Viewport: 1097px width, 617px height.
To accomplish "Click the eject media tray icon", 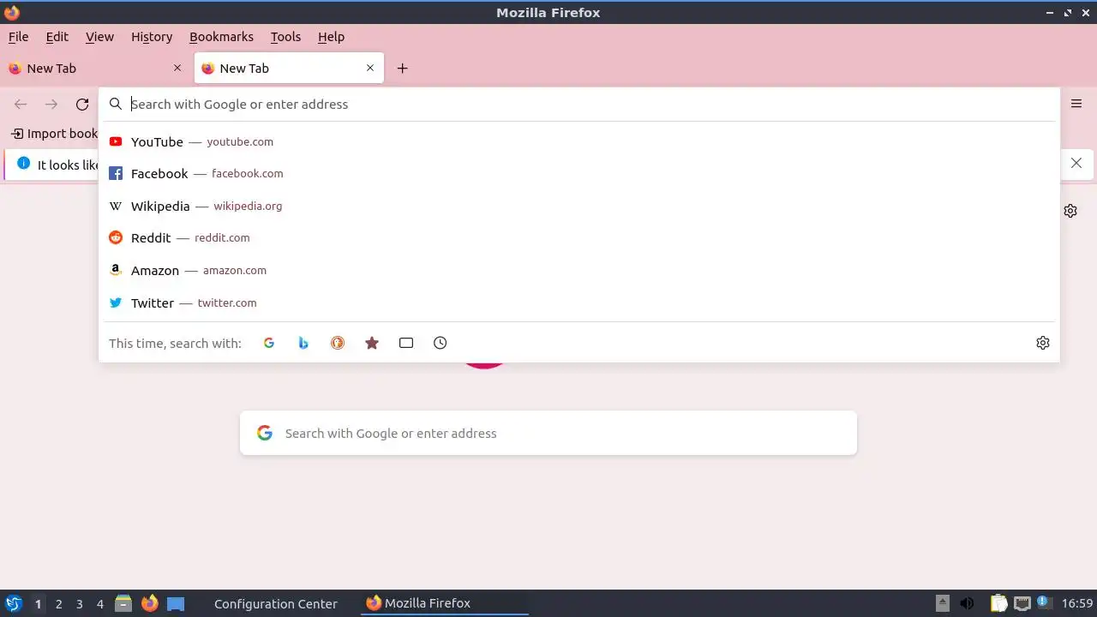I will coord(943,603).
